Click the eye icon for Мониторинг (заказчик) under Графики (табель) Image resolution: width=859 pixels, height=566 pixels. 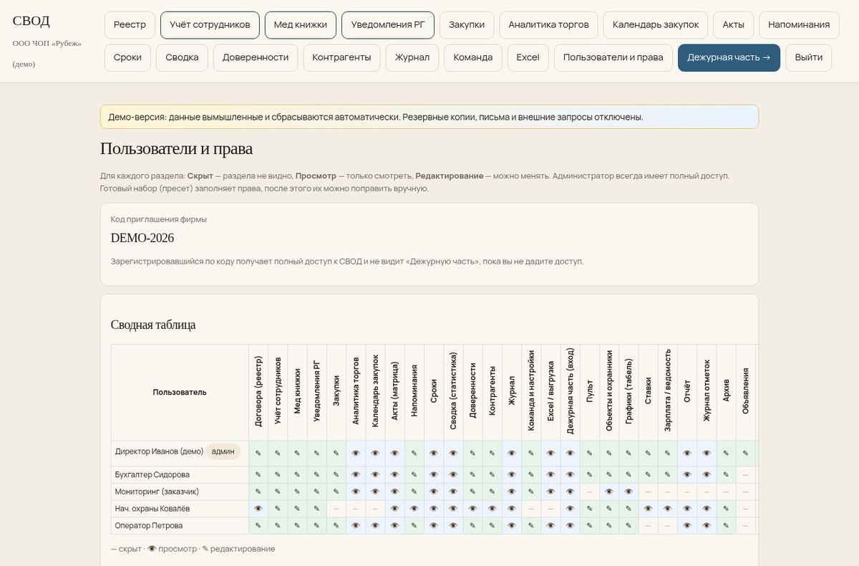coord(629,491)
